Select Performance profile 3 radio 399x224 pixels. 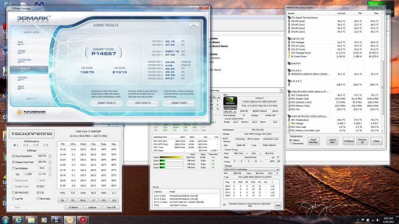pos(34,145)
